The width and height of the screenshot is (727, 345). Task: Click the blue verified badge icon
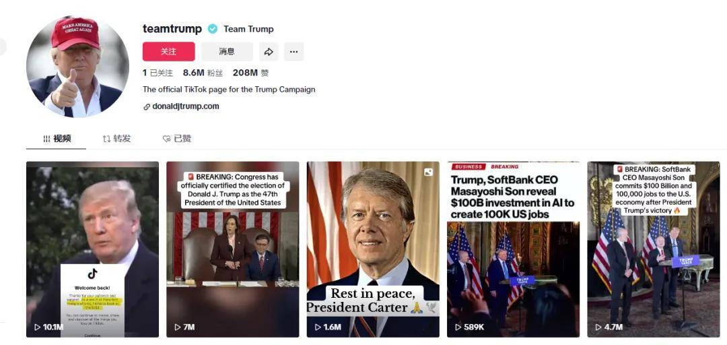click(212, 29)
